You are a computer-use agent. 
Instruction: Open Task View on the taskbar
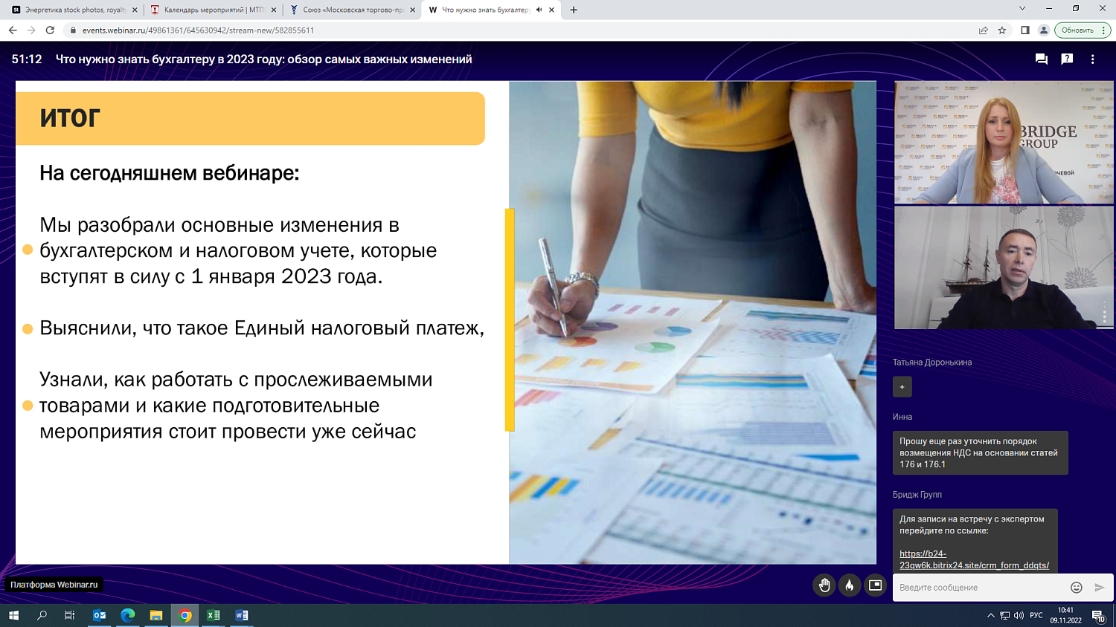click(x=70, y=615)
